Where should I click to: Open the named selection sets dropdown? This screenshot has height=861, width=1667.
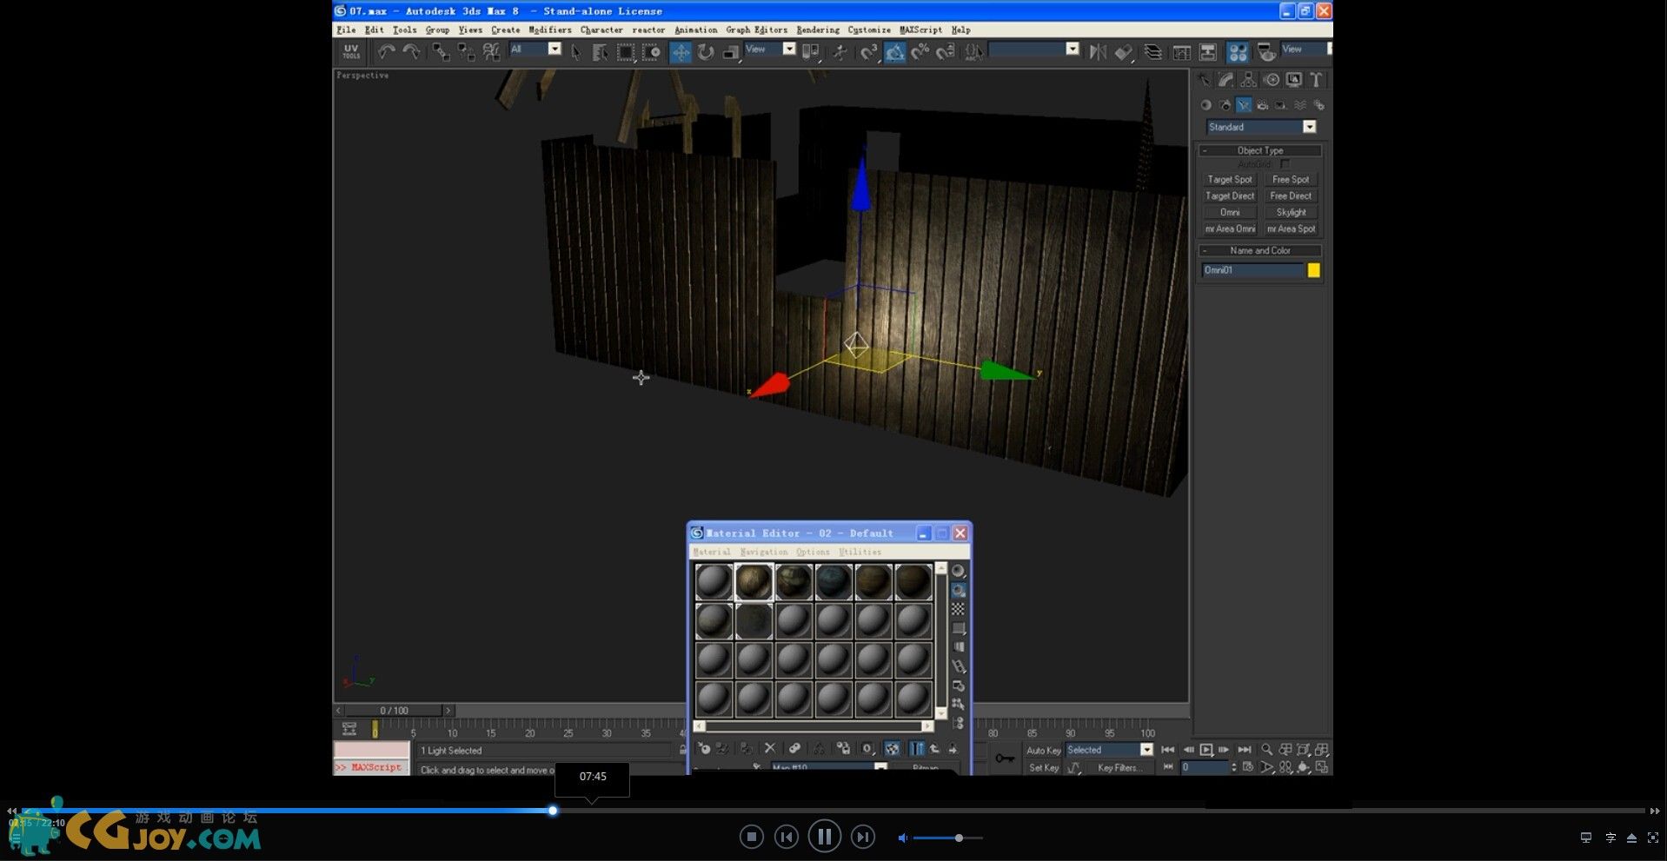pos(1033,50)
